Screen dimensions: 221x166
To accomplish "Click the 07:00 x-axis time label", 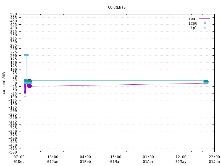I will [19, 157].
